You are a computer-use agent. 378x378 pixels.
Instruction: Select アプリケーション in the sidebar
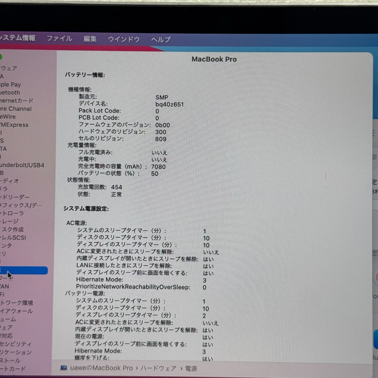point(16,352)
